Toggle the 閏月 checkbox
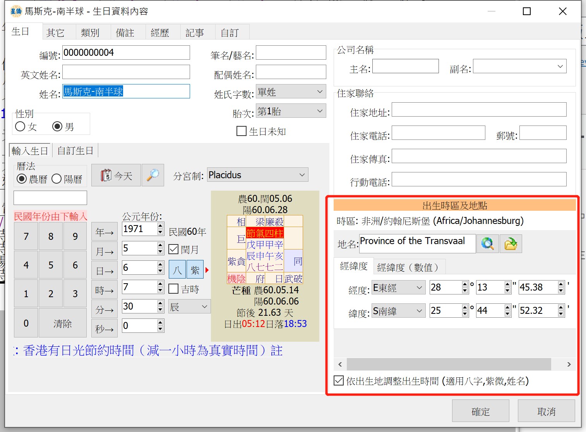Screen dimensions: 586x432 pyautogui.click(x=174, y=249)
